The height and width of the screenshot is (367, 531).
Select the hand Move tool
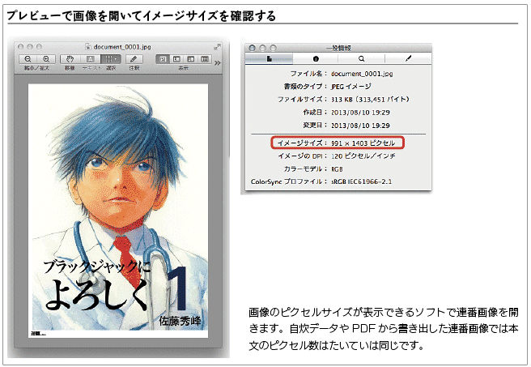70,59
